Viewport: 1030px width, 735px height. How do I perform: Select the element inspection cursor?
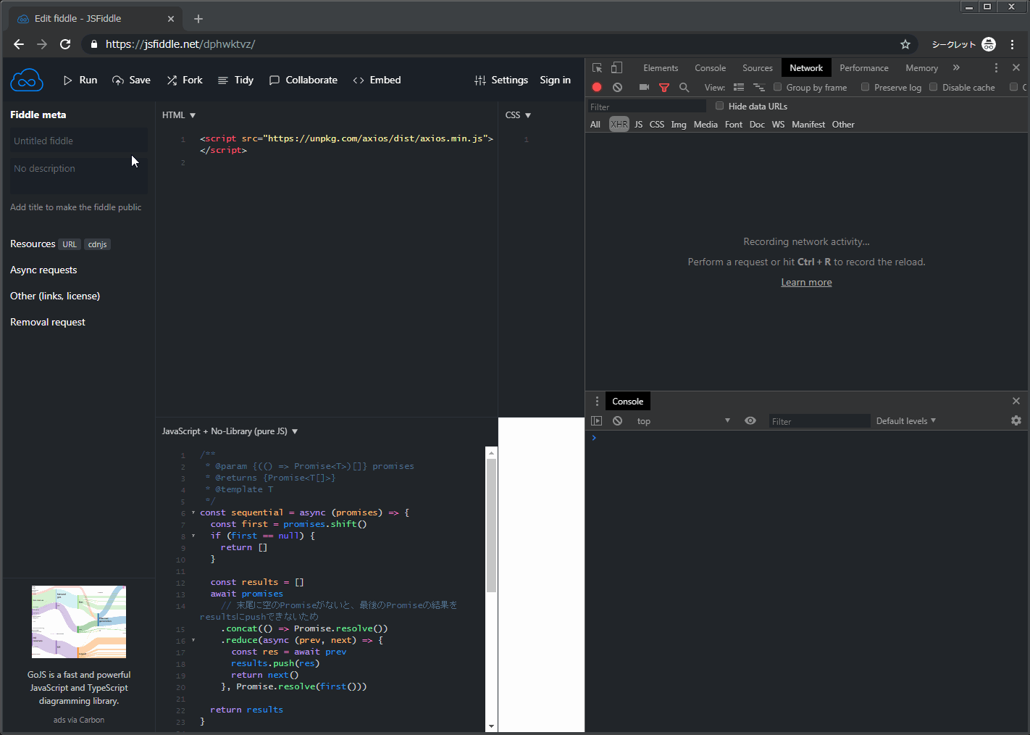(x=596, y=67)
